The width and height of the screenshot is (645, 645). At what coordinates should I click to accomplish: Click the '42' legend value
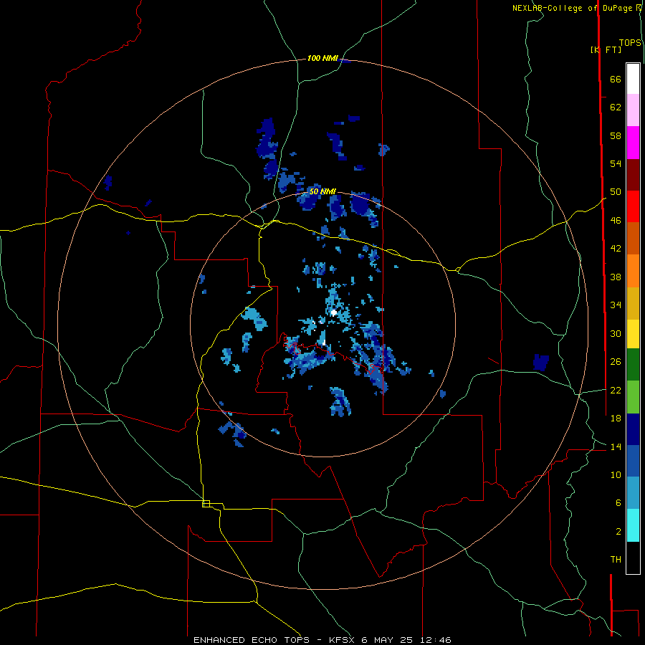point(616,249)
